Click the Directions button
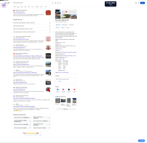Image resolution: width=147 pixels, height=143 pixels. (65, 25)
